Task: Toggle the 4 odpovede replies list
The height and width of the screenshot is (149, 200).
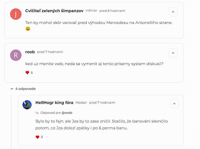Action: [23, 89]
